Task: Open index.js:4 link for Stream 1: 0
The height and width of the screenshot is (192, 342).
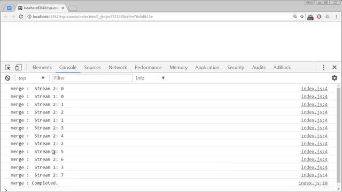Action: [314, 97]
